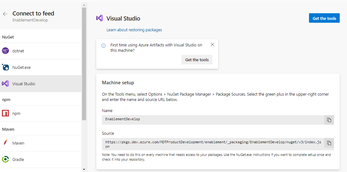Click the Name text field

click(213, 120)
